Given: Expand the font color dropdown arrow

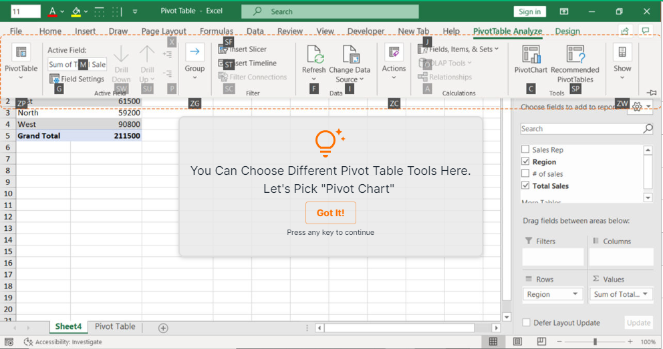Looking at the screenshot, I should 62,11.
